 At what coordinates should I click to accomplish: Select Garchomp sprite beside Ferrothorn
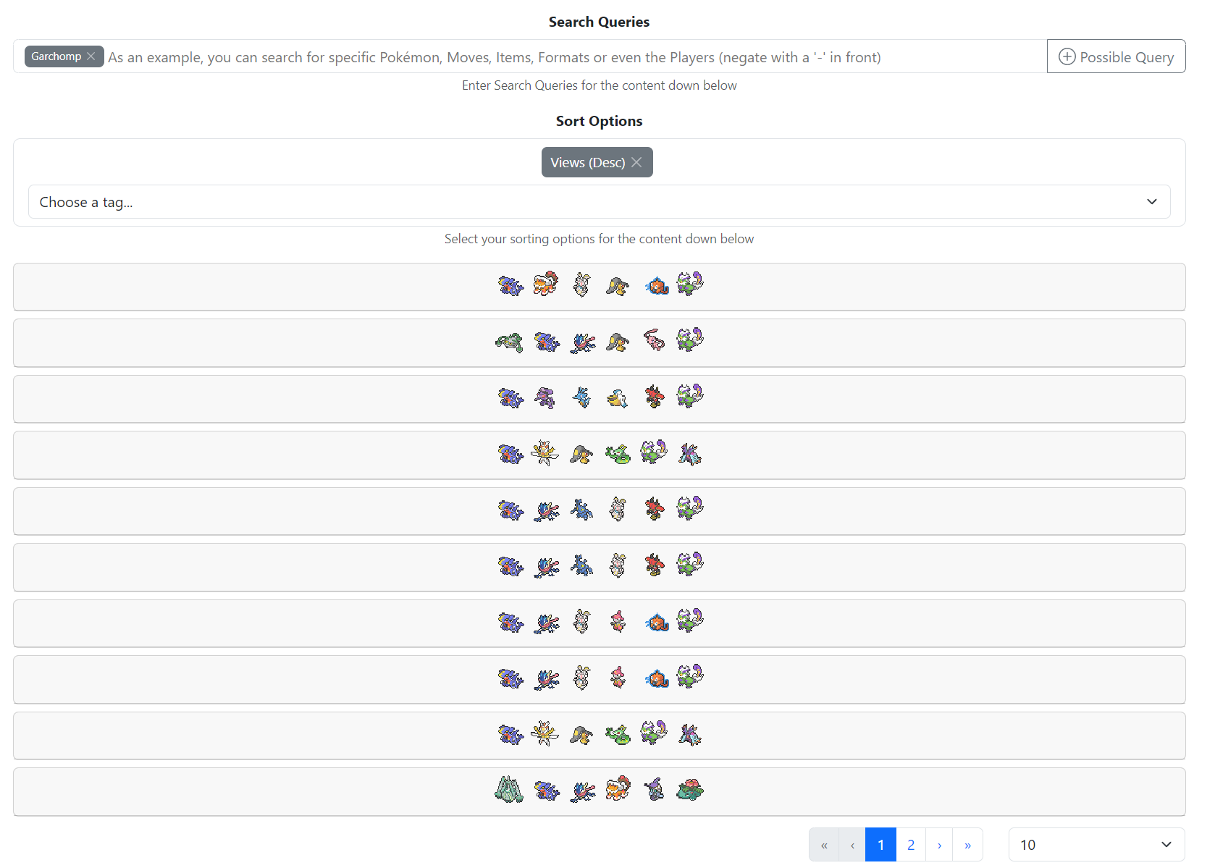(x=547, y=341)
